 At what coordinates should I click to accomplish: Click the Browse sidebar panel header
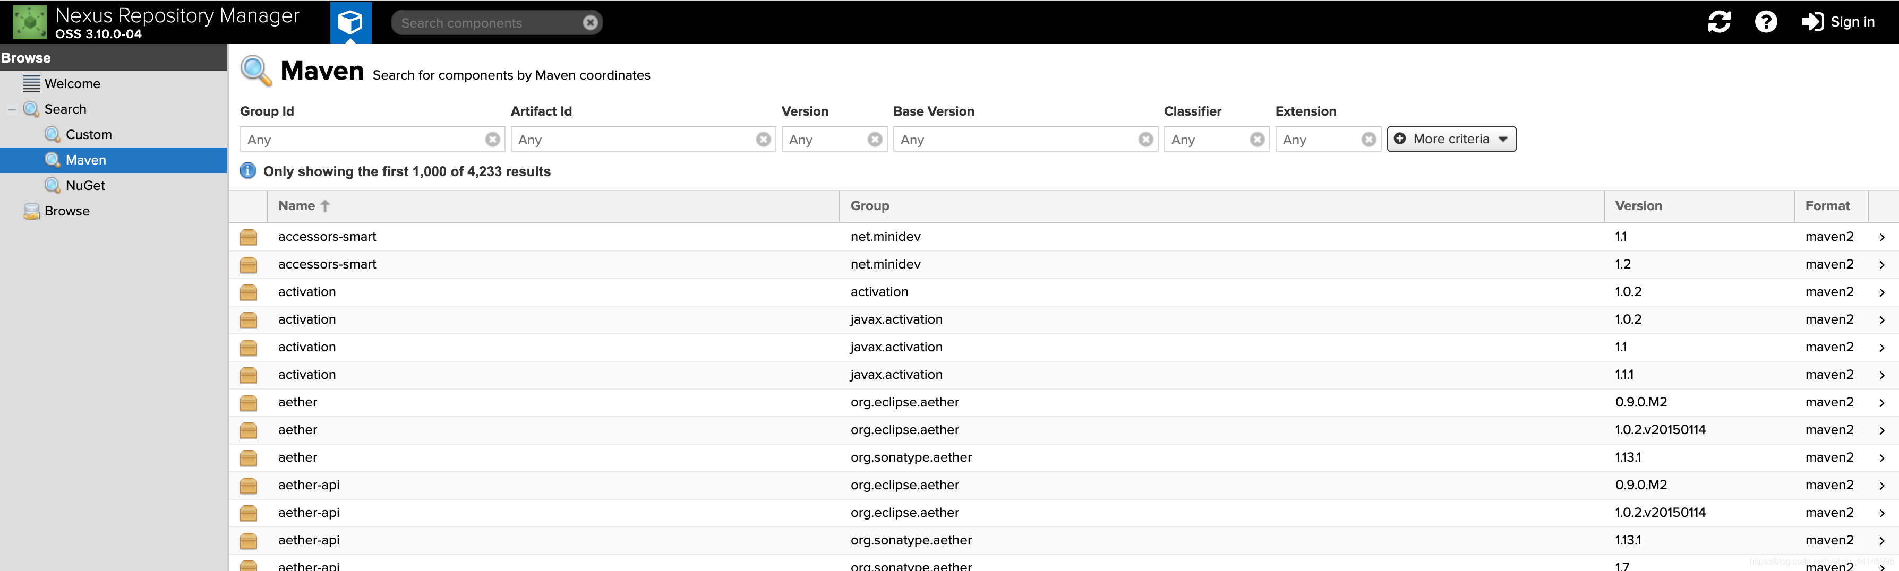pos(114,57)
